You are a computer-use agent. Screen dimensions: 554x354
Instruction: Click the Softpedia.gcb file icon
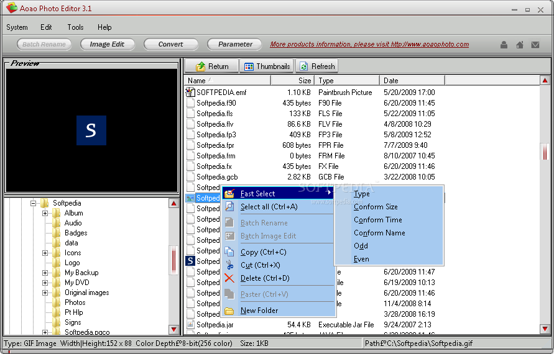[190, 177]
